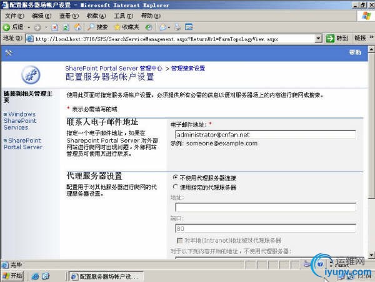Click the Windows 开始 Start button
Image resolution: width=375 pixels, height=282 pixels.
tap(12, 276)
